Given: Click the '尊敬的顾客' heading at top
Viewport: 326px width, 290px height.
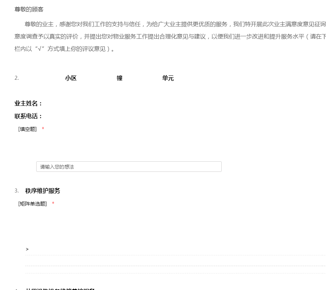Looking at the screenshot, I should [x=29, y=9].
